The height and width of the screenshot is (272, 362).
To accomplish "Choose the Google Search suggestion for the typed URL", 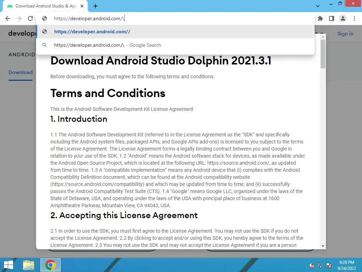I will point(175,45).
